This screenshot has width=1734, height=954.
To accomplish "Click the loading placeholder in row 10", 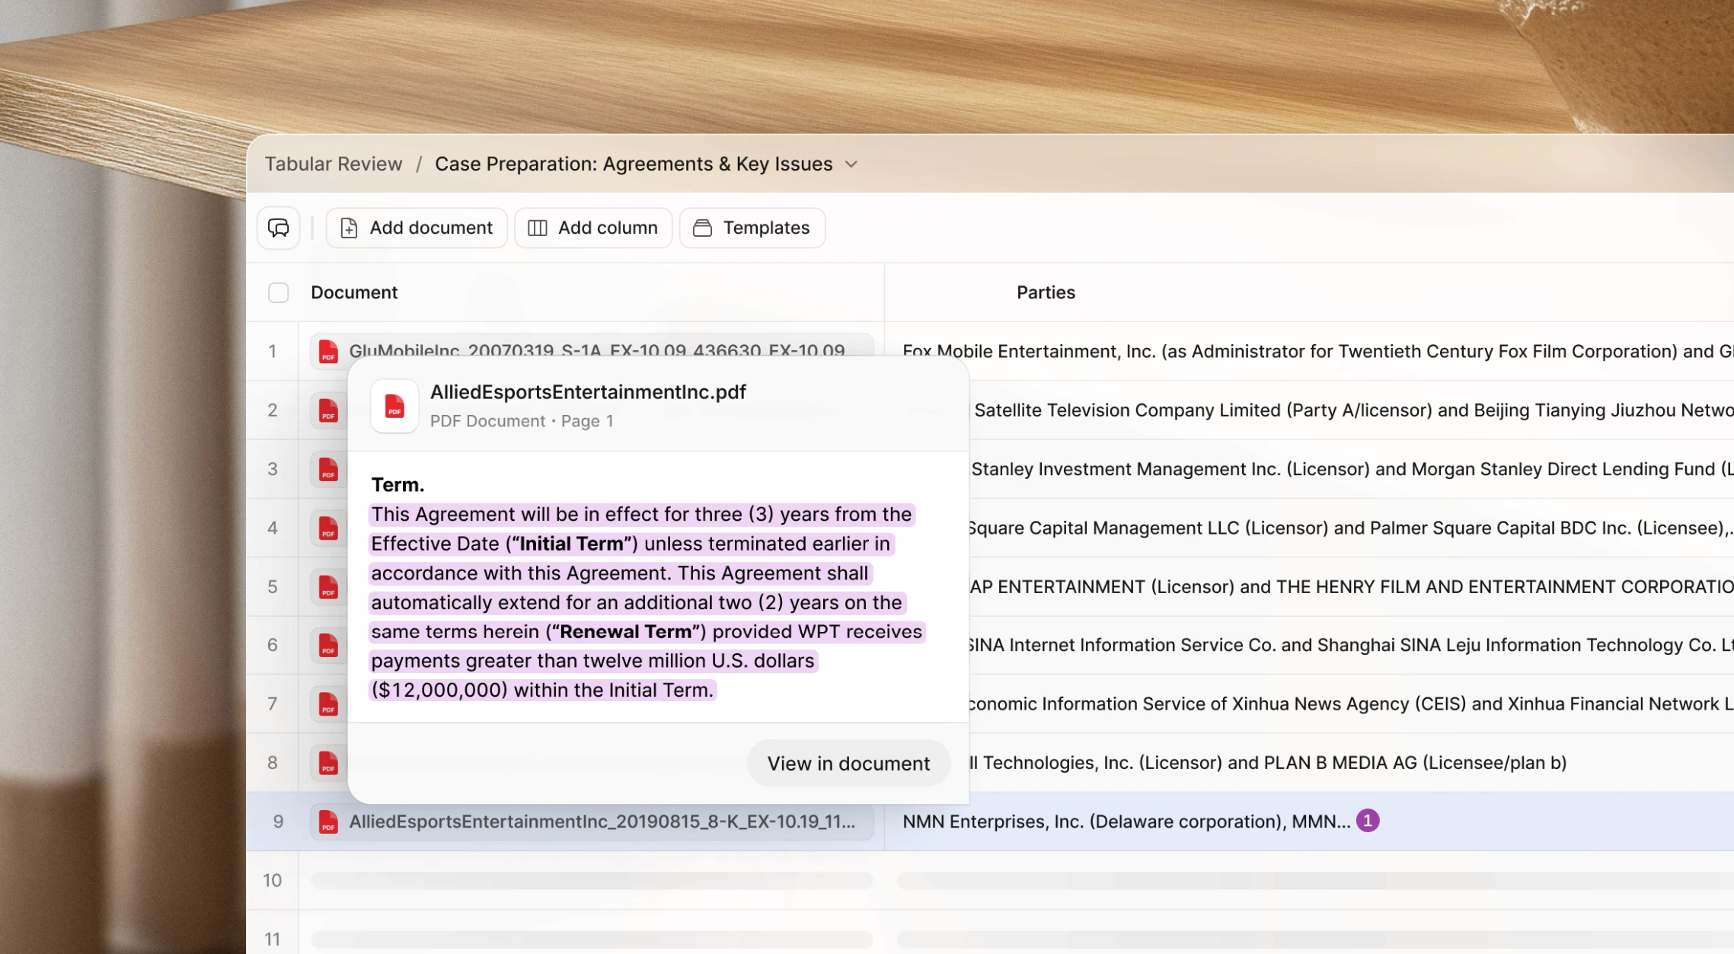I will (592, 880).
